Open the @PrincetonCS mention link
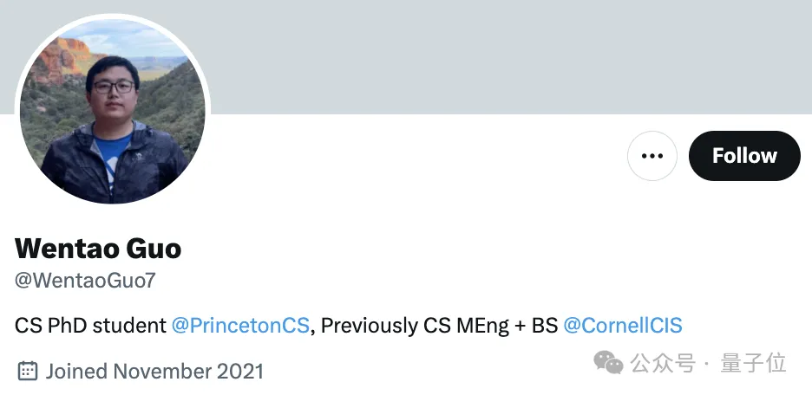This screenshot has height=395, width=812. (240, 326)
